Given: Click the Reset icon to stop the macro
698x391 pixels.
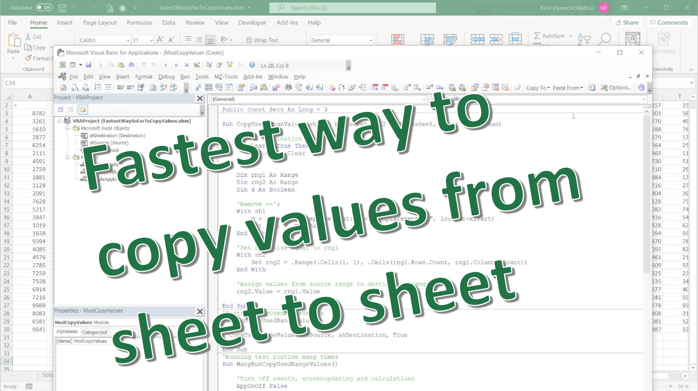Looking at the screenshot, I should click(187, 65).
